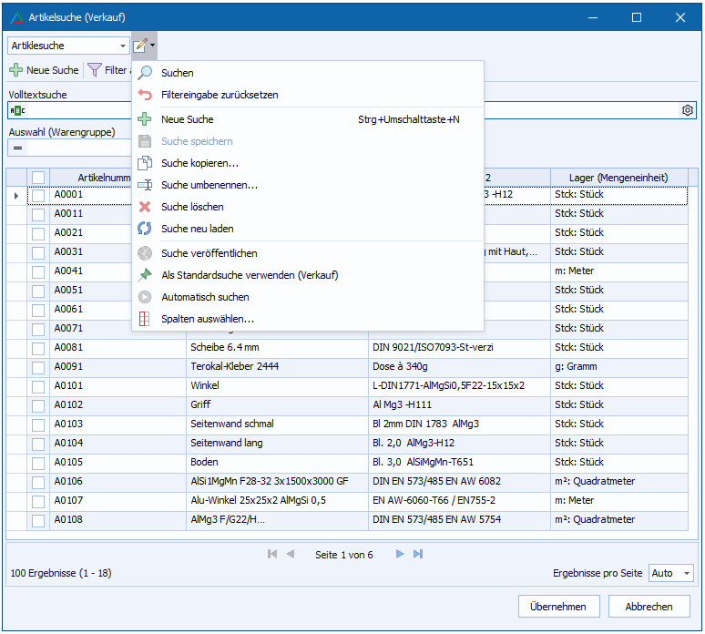The height and width of the screenshot is (634, 705).
Task: Tick the checkbox for article A0011
Action: (x=38, y=214)
